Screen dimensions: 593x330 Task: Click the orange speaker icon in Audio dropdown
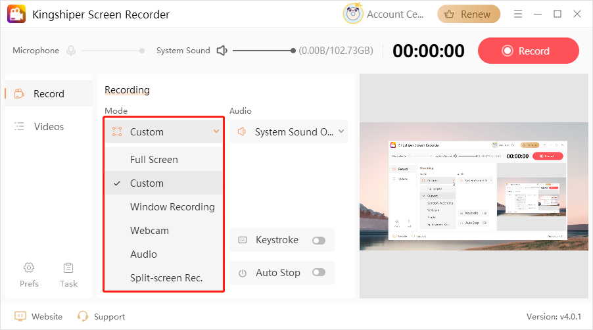(242, 131)
